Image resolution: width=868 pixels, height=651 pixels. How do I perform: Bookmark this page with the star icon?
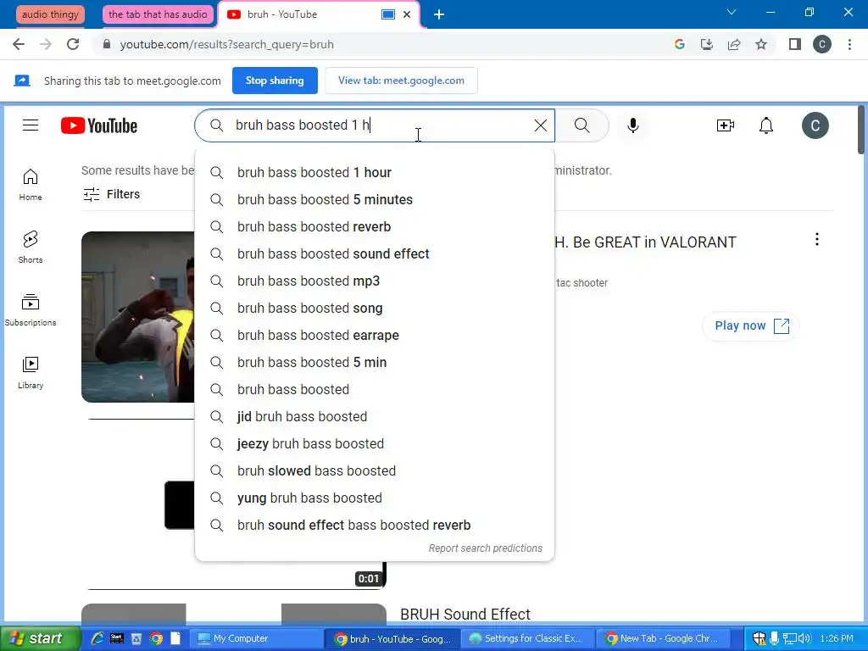coord(761,44)
